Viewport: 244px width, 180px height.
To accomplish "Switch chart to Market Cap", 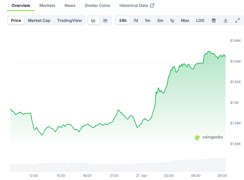I will click(x=39, y=20).
